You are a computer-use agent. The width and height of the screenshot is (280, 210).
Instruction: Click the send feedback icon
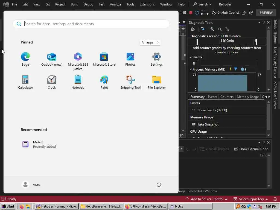pyautogui.click(x=251, y=13)
